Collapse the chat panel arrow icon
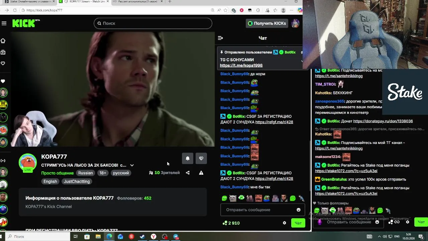The width and height of the screenshot is (428, 241). 220,38
